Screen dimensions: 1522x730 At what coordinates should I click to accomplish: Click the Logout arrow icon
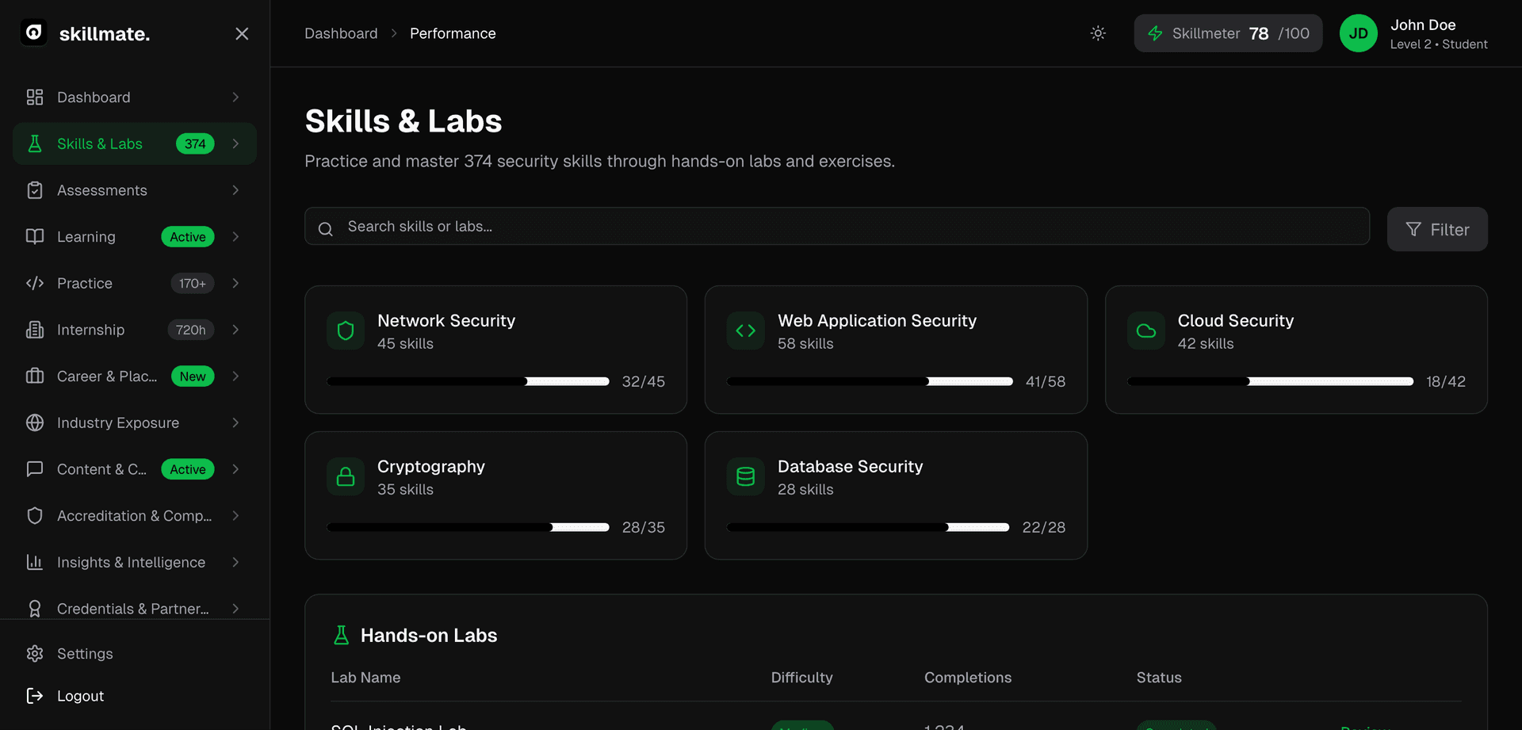[35, 696]
